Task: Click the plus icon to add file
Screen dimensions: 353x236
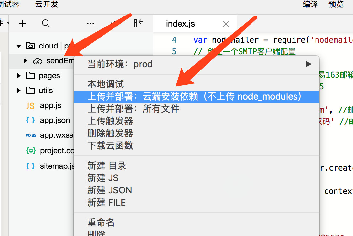Action: (22, 23)
